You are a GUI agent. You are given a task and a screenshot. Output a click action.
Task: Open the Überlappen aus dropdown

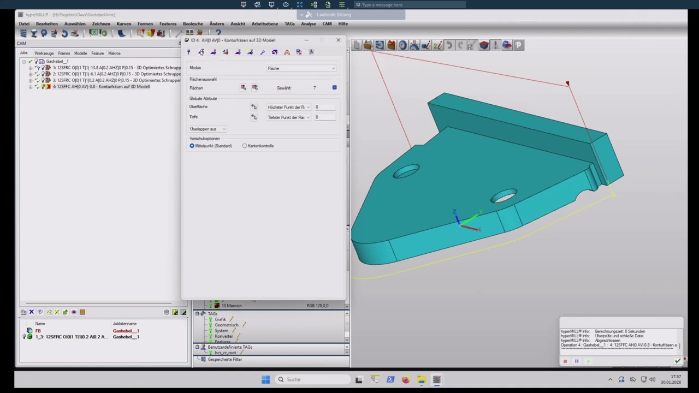pos(208,129)
